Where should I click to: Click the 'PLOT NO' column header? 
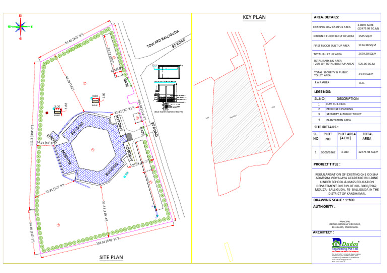(328, 136)
